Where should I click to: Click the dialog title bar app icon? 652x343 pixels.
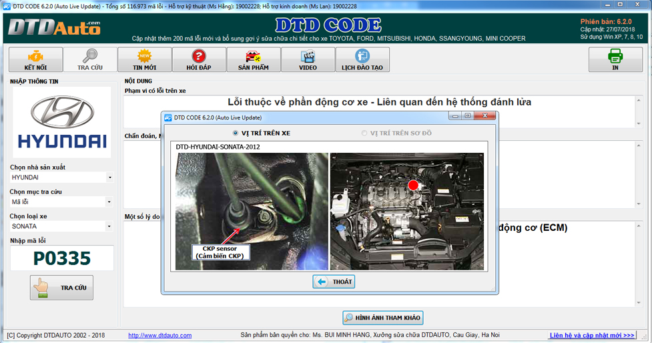[x=168, y=117]
